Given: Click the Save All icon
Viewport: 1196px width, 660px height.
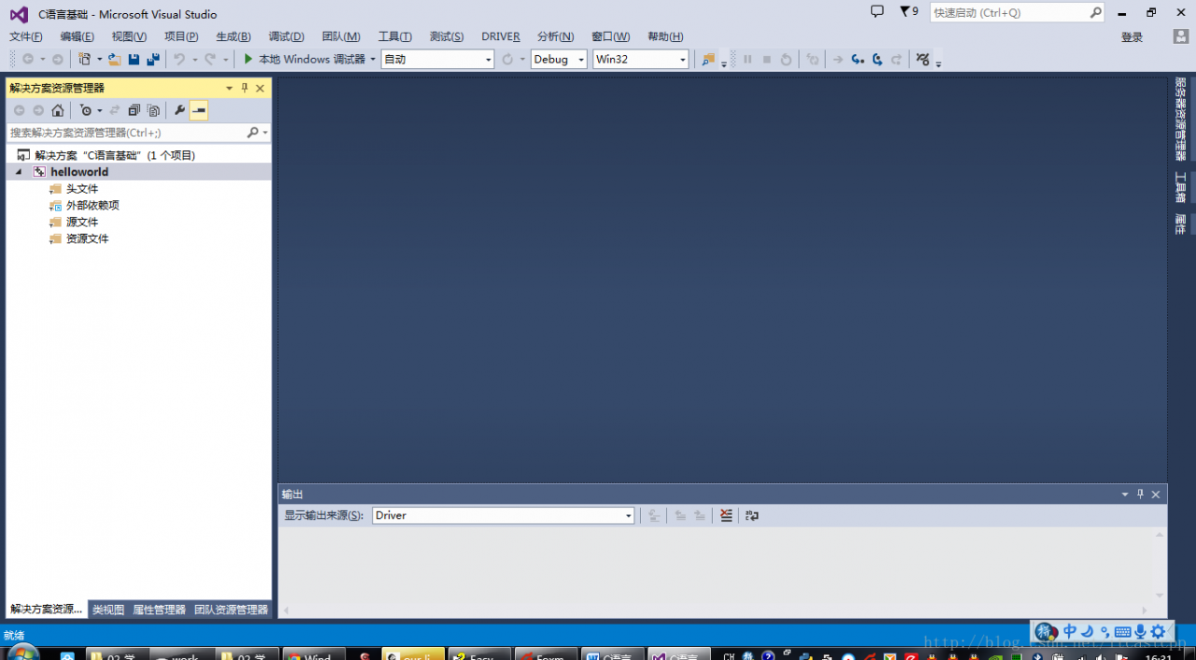Looking at the screenshot, I should (x=152, y=59).
